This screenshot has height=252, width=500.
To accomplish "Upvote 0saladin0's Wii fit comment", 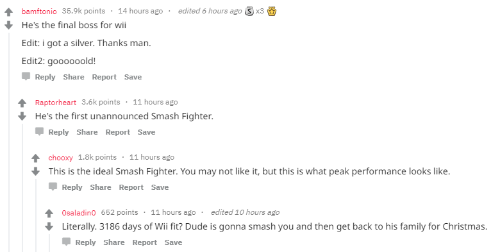I will (x=49, y=213).
